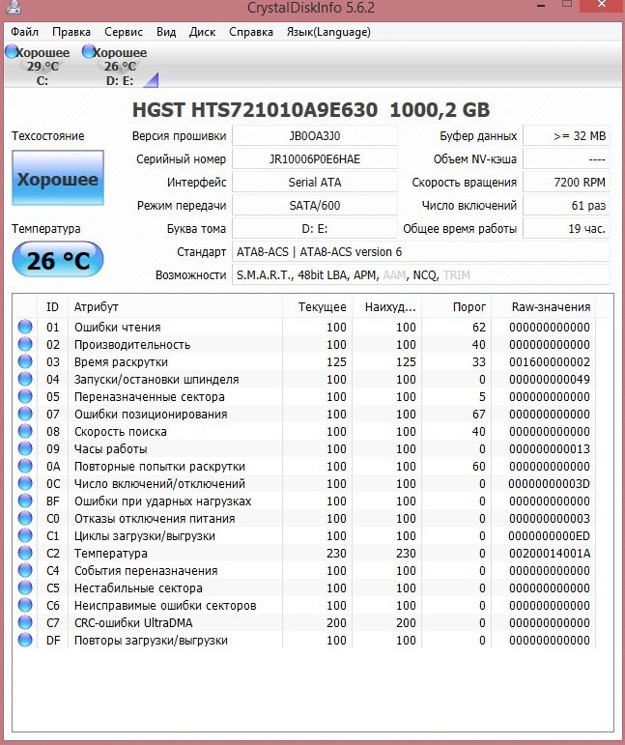Click the Атрибут column header

tap(175, 307)
